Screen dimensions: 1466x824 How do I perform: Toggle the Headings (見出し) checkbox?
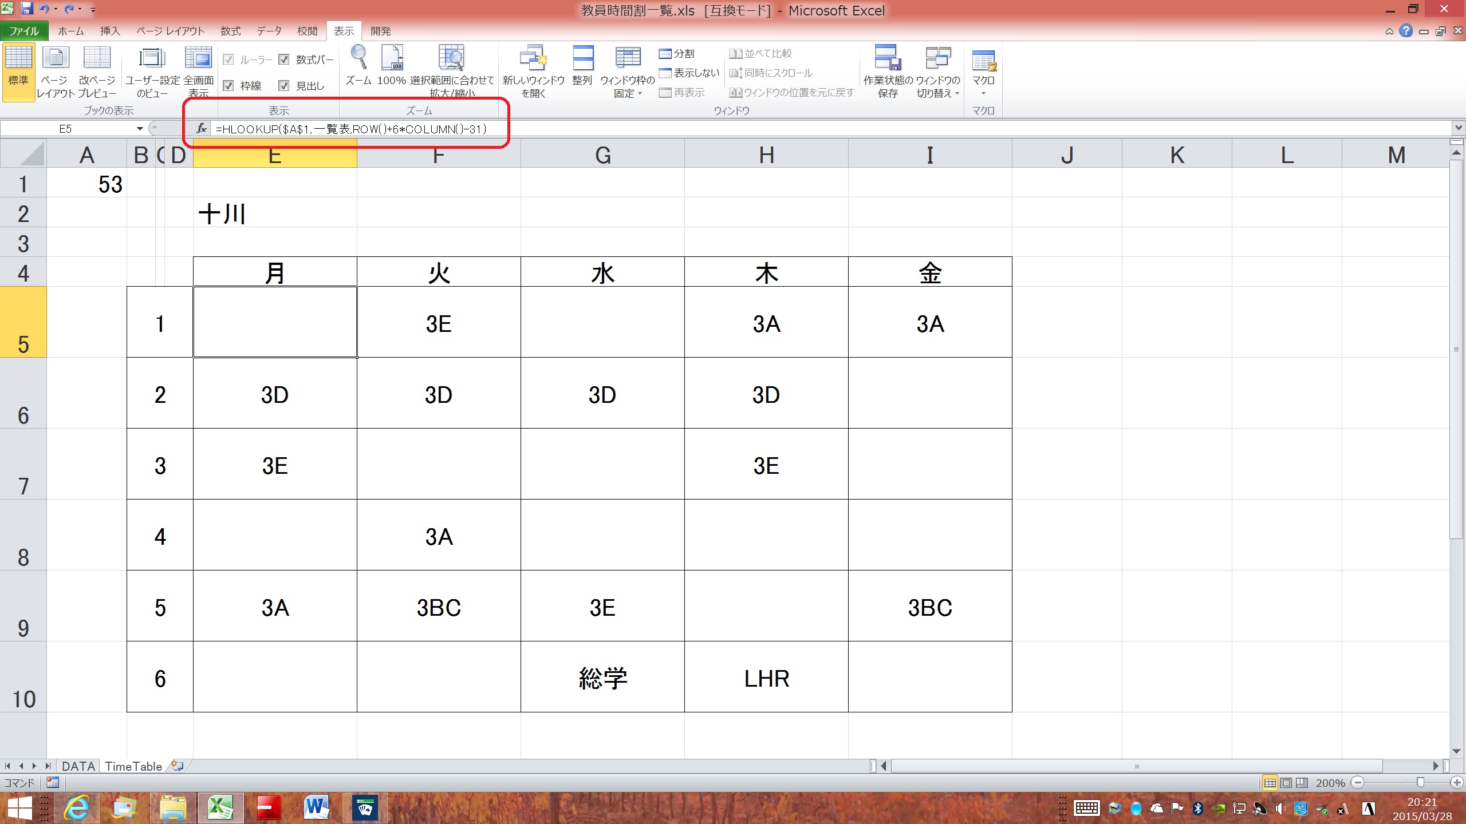tap(284, 86)
